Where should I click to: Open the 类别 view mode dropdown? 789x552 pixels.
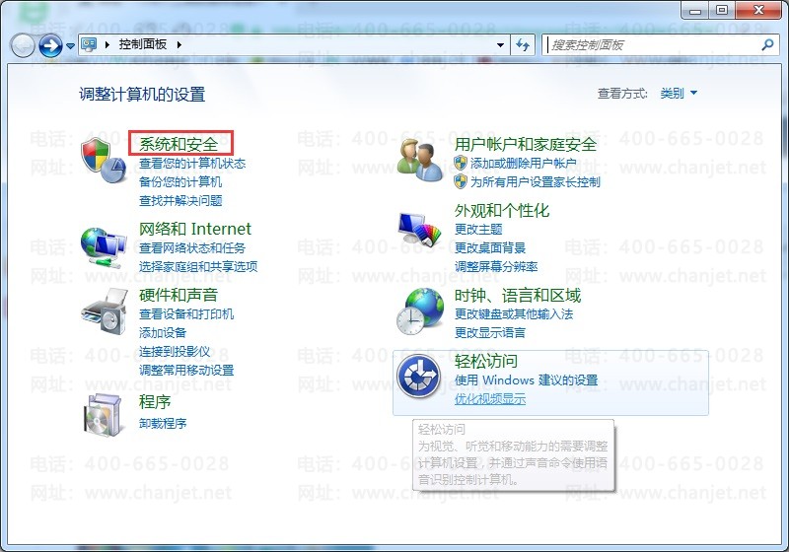pyautogui.click(x=679, y=93)
